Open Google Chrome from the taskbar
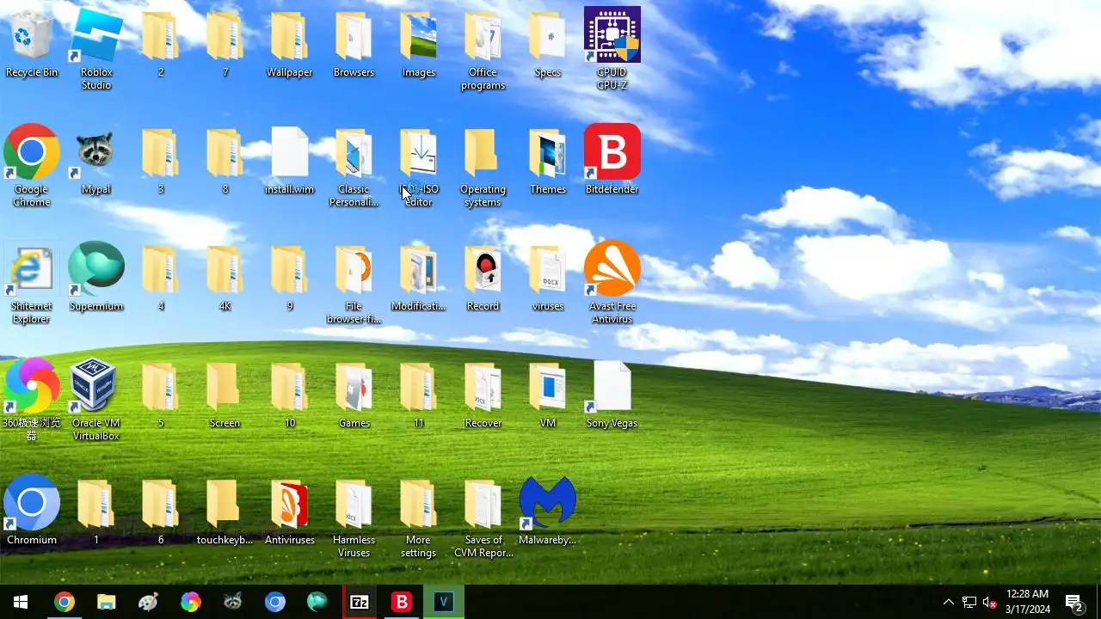The width and height of the screenshot is (1101, 619). (x=64, y=602)
